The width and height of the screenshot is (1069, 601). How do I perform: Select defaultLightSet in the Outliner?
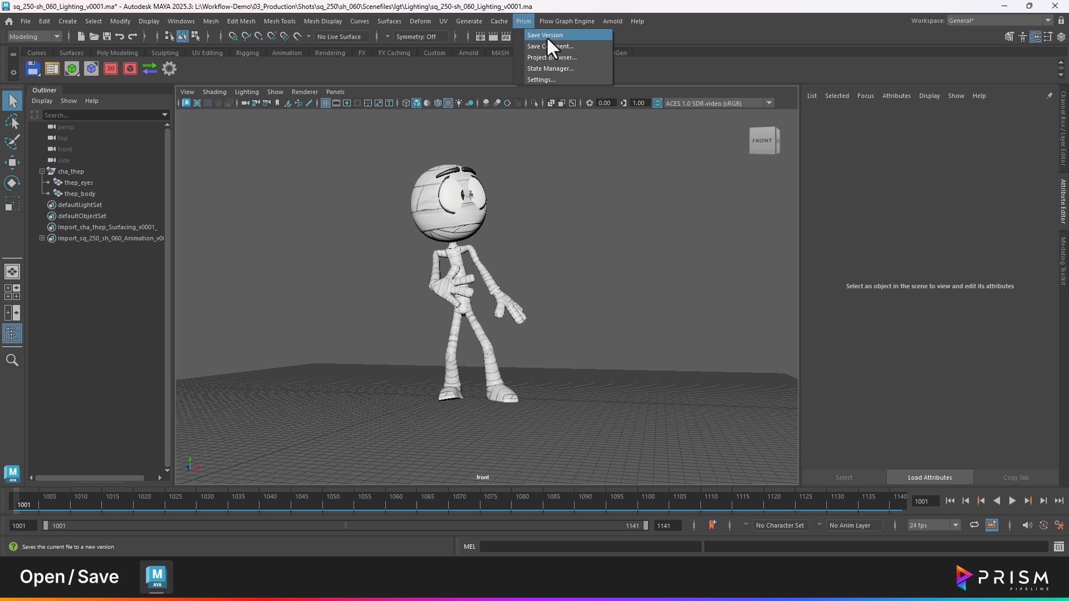coord(80,205)
